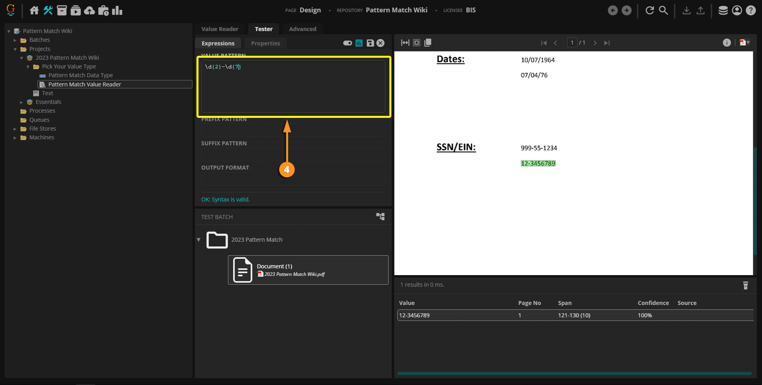
Task: Click the upload icon in top bar
Action: click(x=700, y=10)
